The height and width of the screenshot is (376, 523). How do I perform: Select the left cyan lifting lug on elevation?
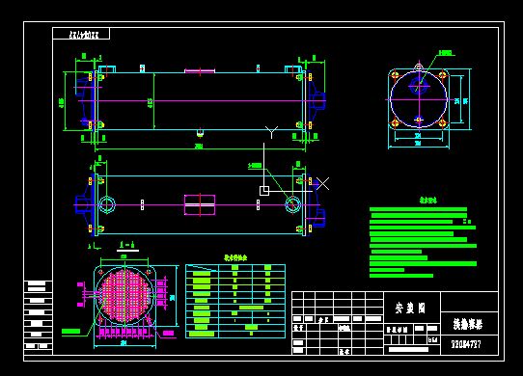pyautogui.click(x=107, y=69)
